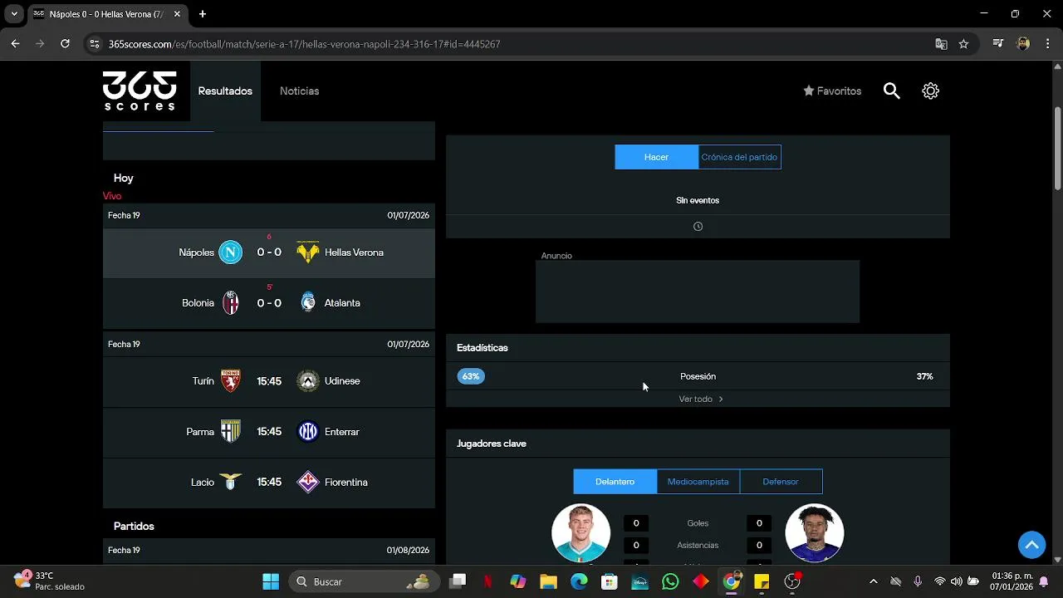Click the Atalanta team crest
This screenshot has height=598, width=1063.
click(308, 303)
